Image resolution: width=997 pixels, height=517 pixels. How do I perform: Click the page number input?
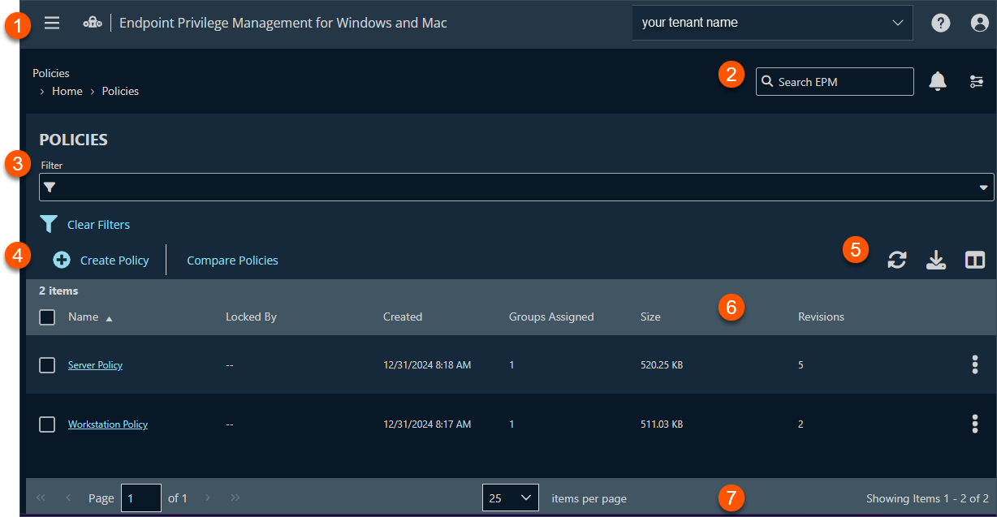[x=141, y=498]
